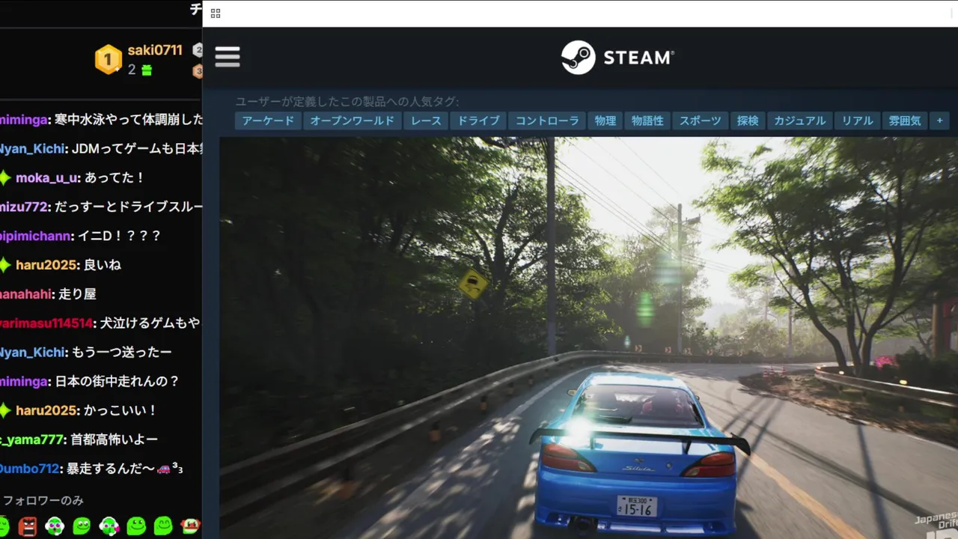Click Nyan_Kichi on もう一つ送ったー message
This screenshot has height=539, width=958.
click(x=31, y=352)
